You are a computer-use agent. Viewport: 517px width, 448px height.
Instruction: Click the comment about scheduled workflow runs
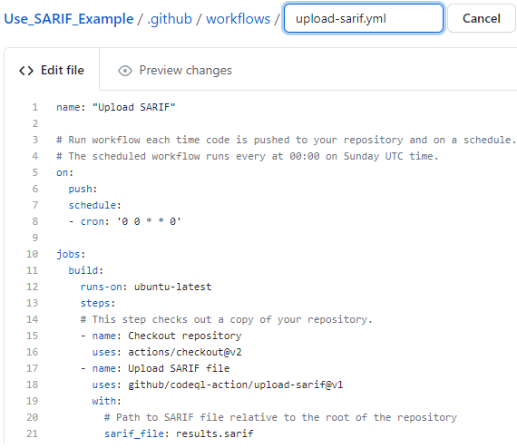pyautogui.click(x=248, y=156)
